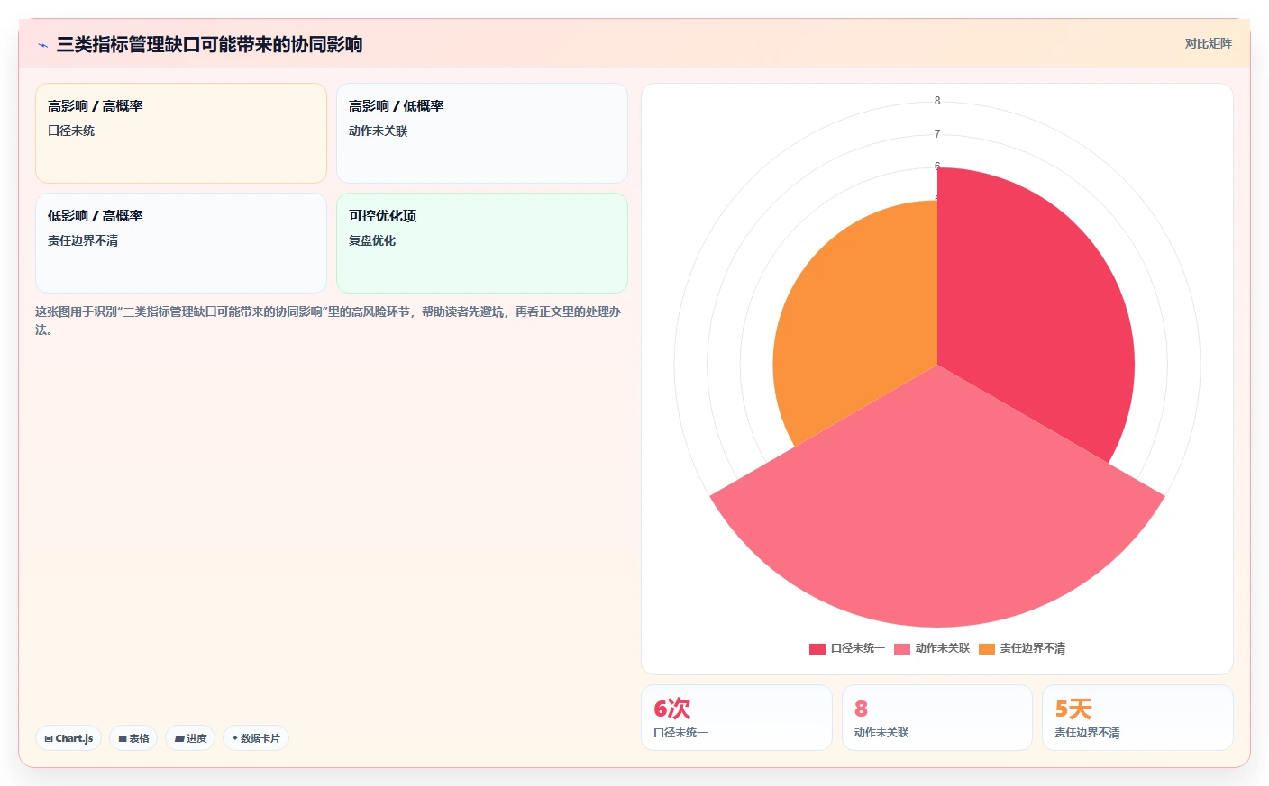This screenshot has width=1269, height=786.
Task: Toggle 动作未关联 legend color swatch
Action: tap(902, 649)
